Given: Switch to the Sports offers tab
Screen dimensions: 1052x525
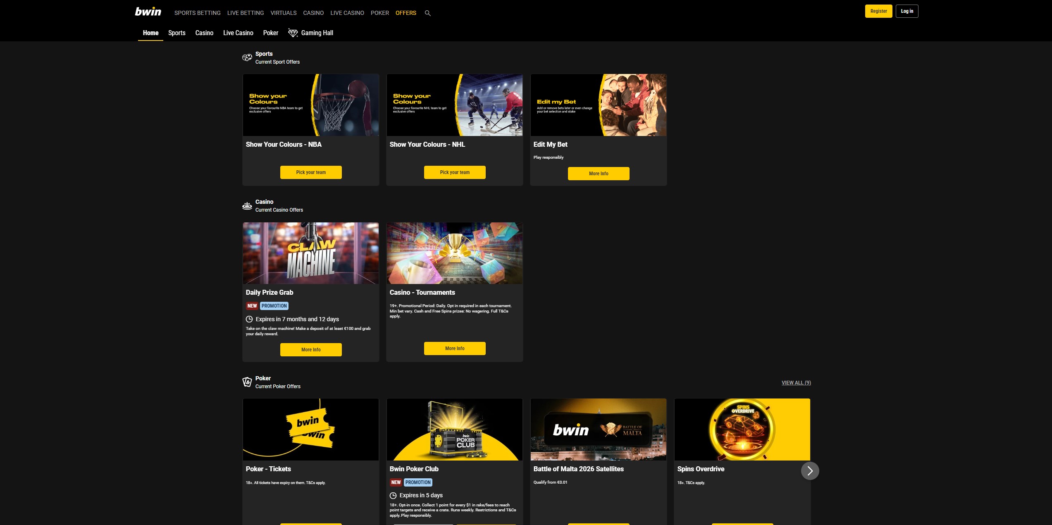Looking at the screenshot, I should (x=177, y=33).
